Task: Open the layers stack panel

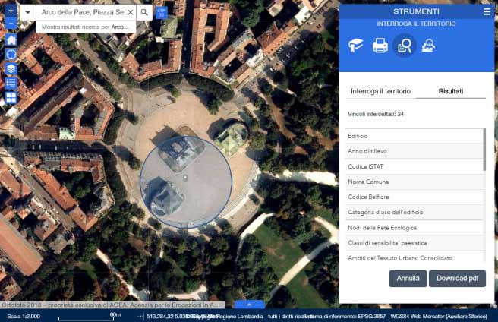Action: point(11,69)
